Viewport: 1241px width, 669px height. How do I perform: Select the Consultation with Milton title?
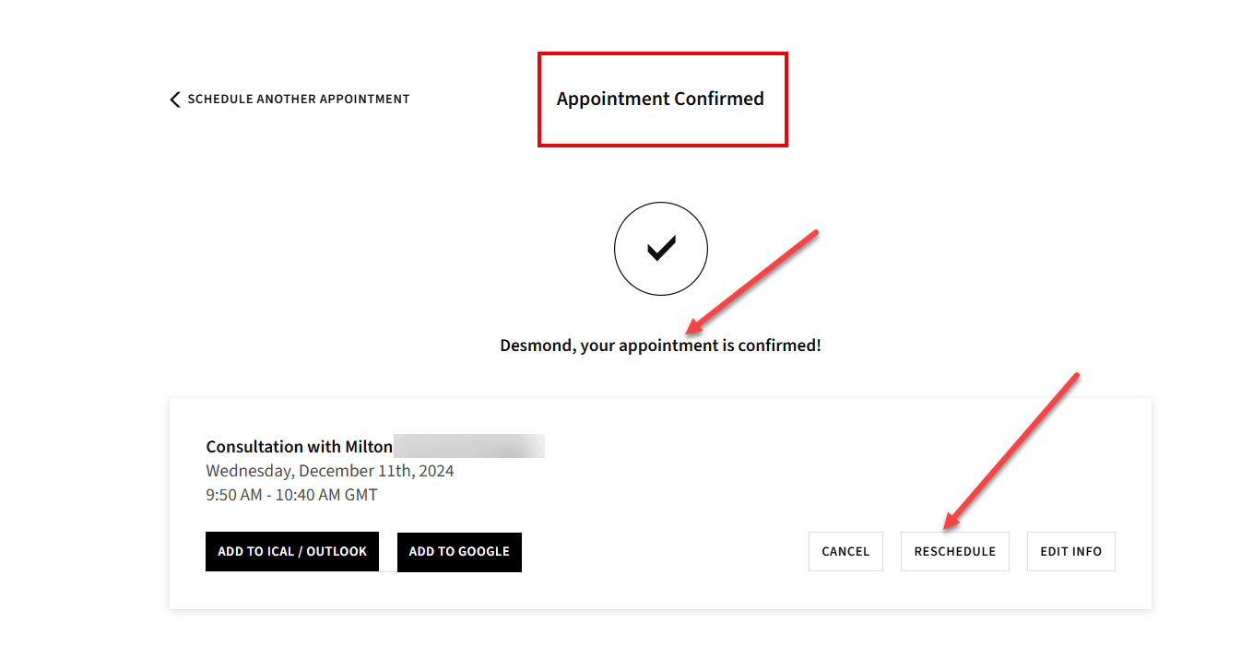(299, 446)
